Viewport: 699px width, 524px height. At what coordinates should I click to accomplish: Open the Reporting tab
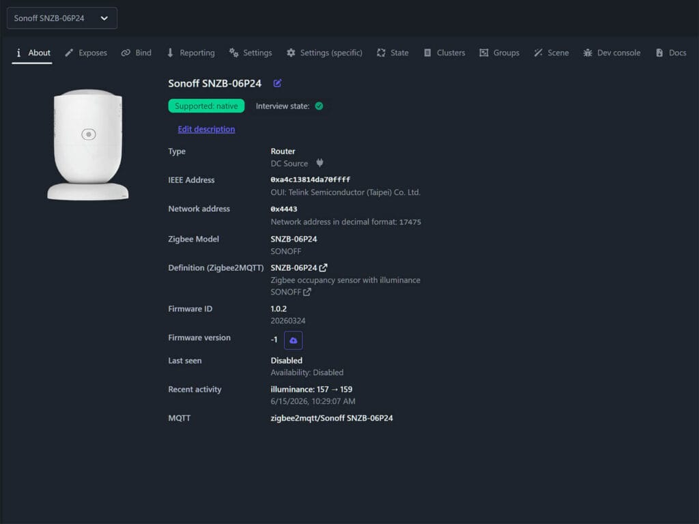(x=191, y=53)
